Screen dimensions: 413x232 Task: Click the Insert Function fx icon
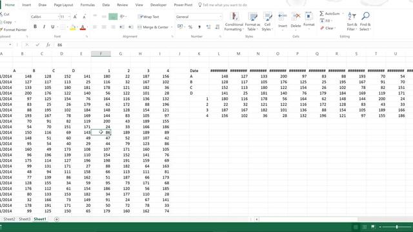[48, 44]
